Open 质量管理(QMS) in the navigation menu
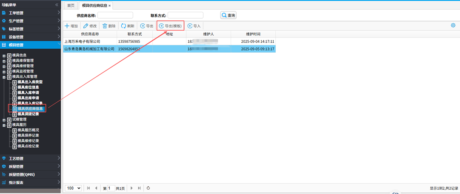Viewport: 460px width, 194px height. pyautogui.click(x=31, y=174)
